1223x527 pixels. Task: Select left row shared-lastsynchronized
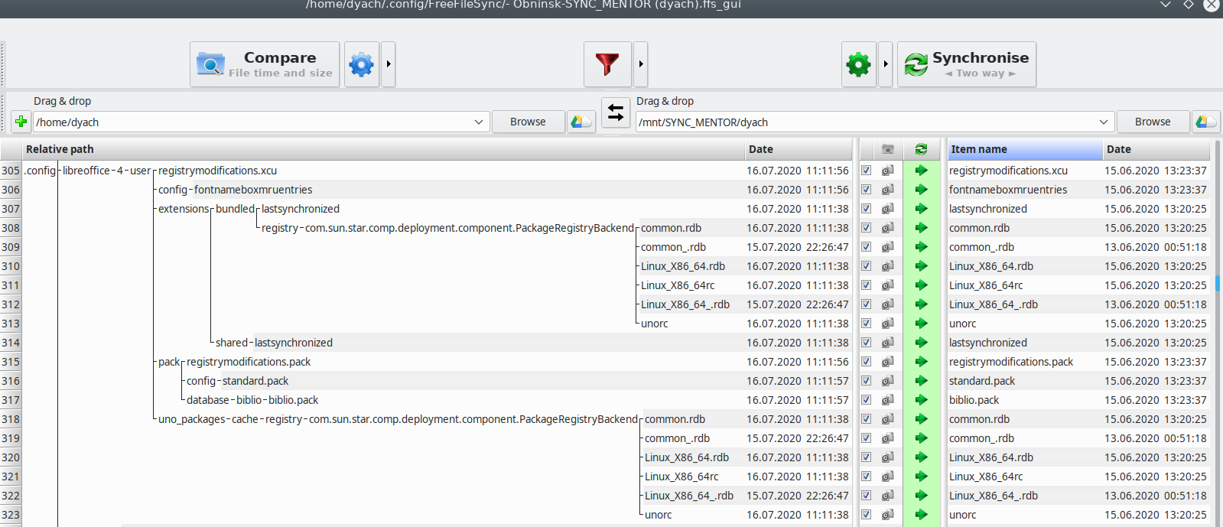[274, 343]
